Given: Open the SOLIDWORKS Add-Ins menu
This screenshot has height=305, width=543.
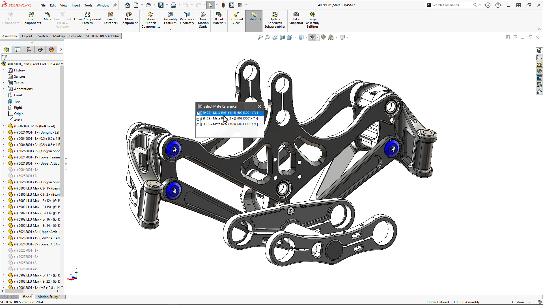Looking at the screenshot, I should [103, 36].
